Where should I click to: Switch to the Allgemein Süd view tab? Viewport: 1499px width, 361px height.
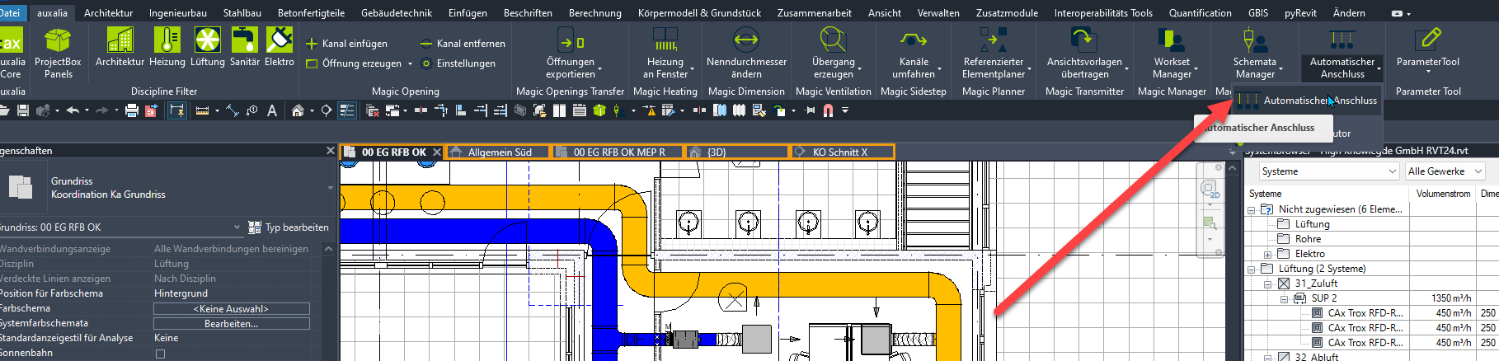tap(499, 152)
